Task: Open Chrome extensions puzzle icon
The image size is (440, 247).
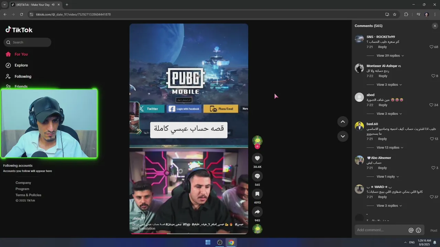Action: [x=406, y=14]
